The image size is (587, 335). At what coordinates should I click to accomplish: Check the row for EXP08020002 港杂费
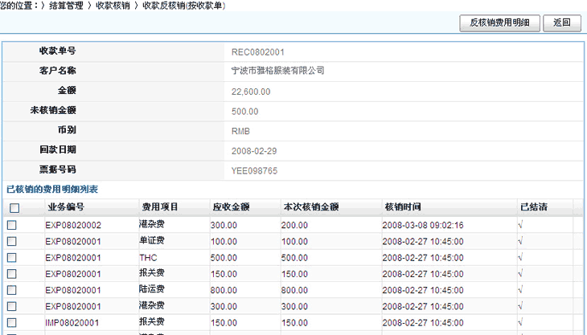[12, 226]
